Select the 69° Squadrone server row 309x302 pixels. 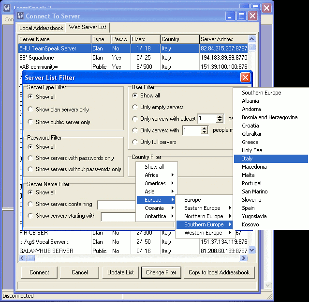click(133, 58)
